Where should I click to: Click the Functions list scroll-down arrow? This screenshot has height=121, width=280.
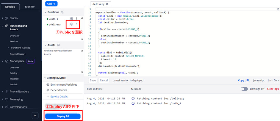point(82,39)
